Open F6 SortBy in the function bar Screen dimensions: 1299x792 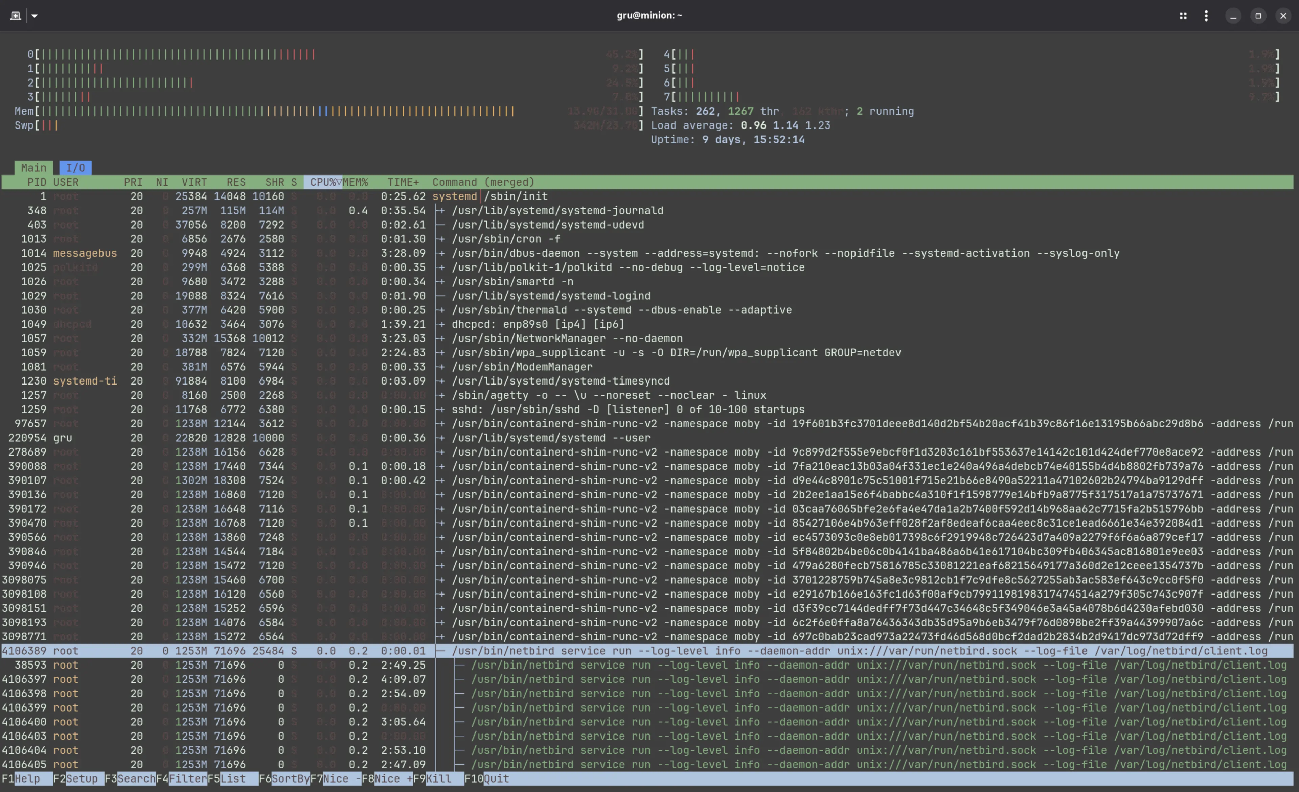(284, 779)
